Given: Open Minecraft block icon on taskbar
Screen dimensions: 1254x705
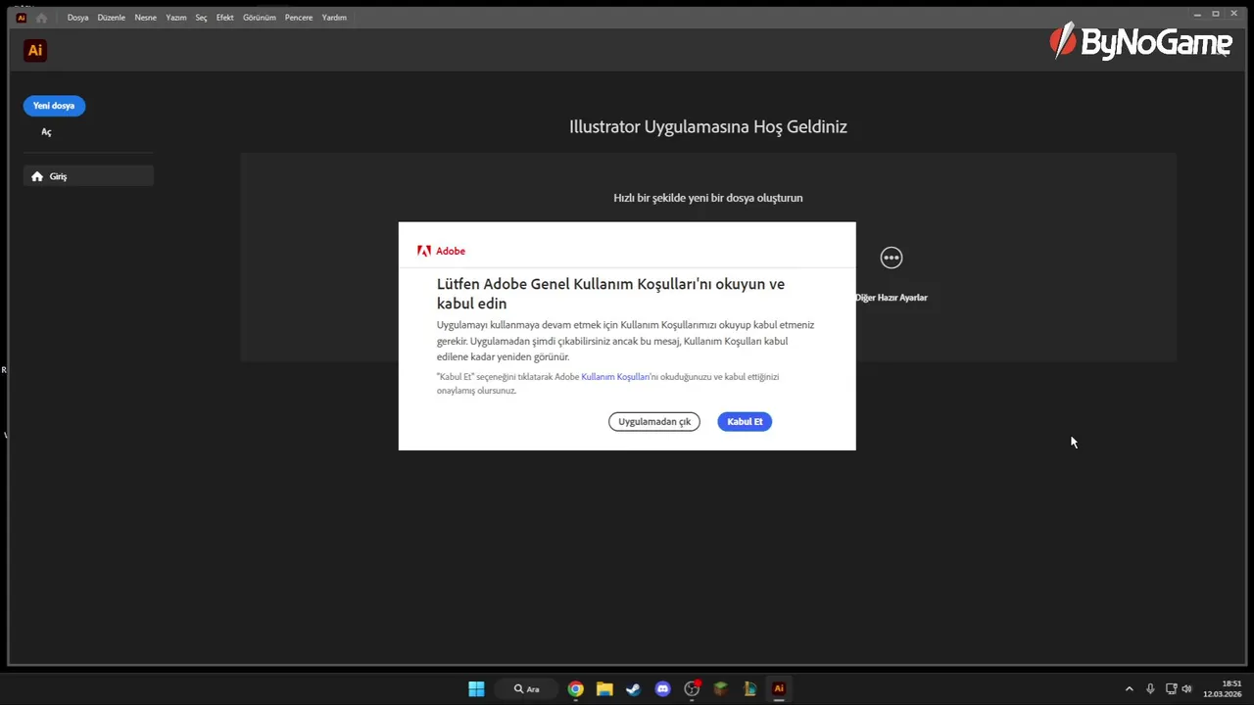Looking at the screenshot, I should 721,688.
